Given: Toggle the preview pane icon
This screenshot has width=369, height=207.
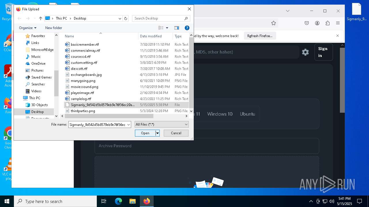Looking at the screenshot, I should point(177,28).
